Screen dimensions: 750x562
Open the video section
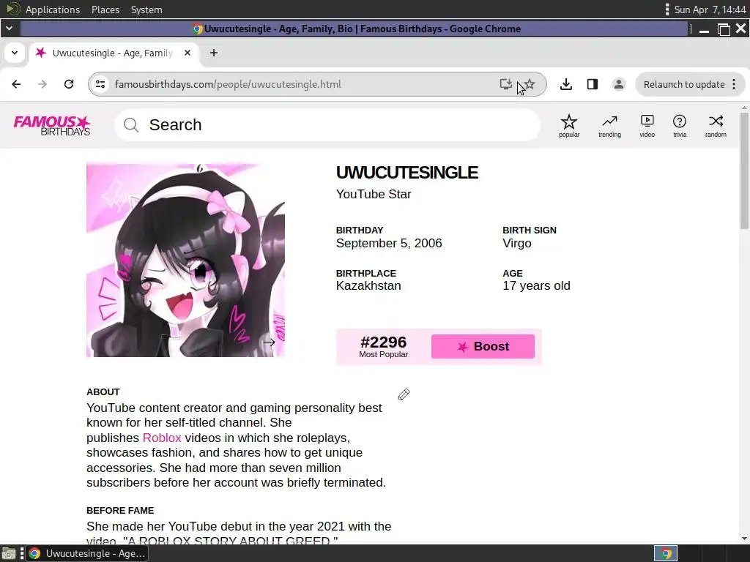[647, 126]
